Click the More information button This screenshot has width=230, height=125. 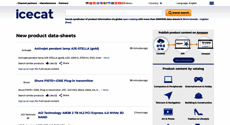[184, 60]
